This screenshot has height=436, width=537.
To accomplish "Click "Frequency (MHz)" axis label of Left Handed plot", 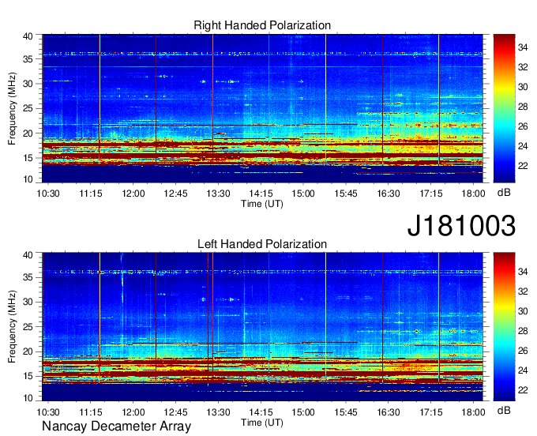I will [x=12, y=327].
